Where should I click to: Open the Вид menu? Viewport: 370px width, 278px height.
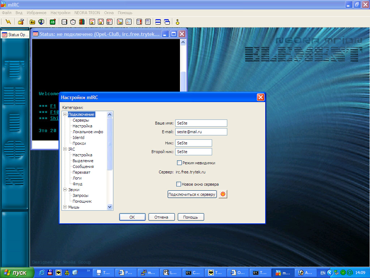[19, 13]
